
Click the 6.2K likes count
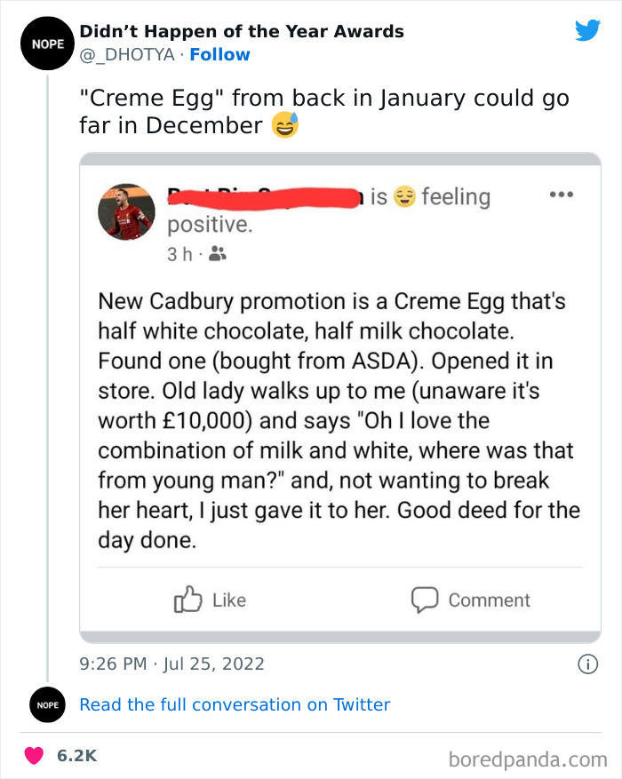[76, 756]
